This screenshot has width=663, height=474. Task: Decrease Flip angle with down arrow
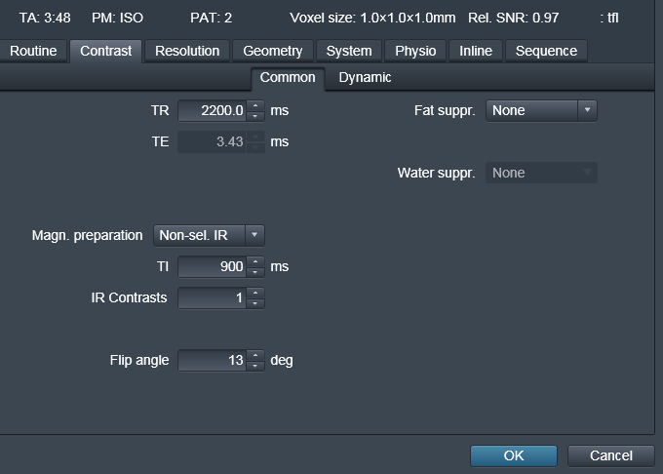255,366
